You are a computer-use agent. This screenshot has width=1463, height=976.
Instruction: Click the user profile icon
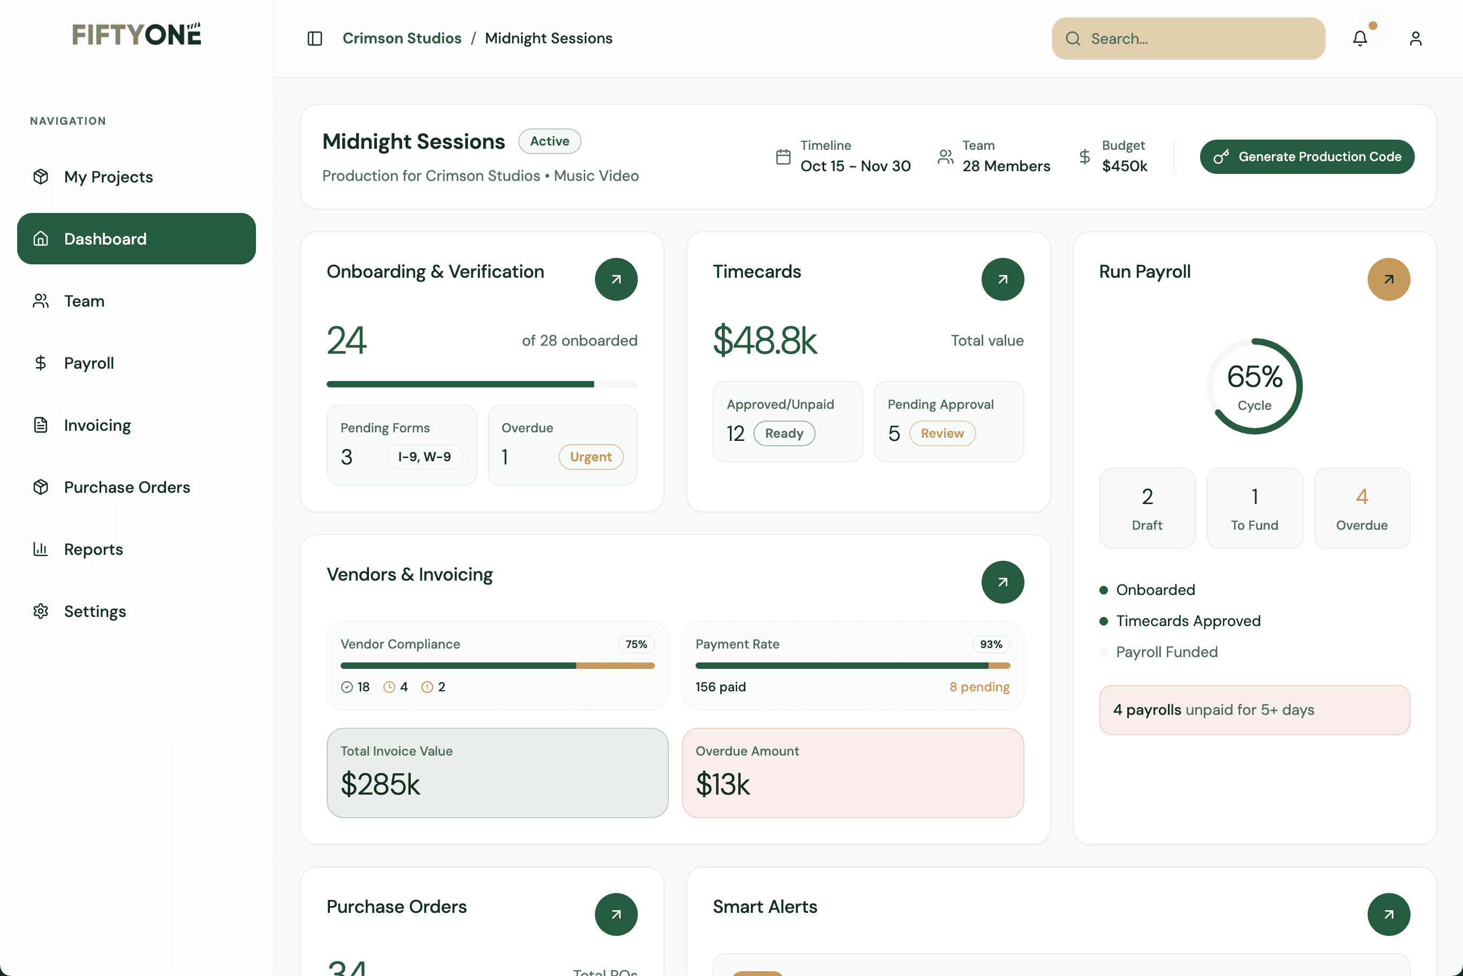tap(1415, 38)
